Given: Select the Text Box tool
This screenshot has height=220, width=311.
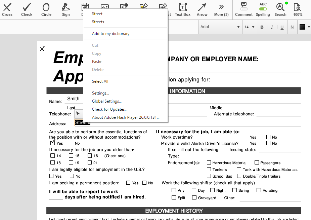Looking at the screenshot, I should coord(182,10).
